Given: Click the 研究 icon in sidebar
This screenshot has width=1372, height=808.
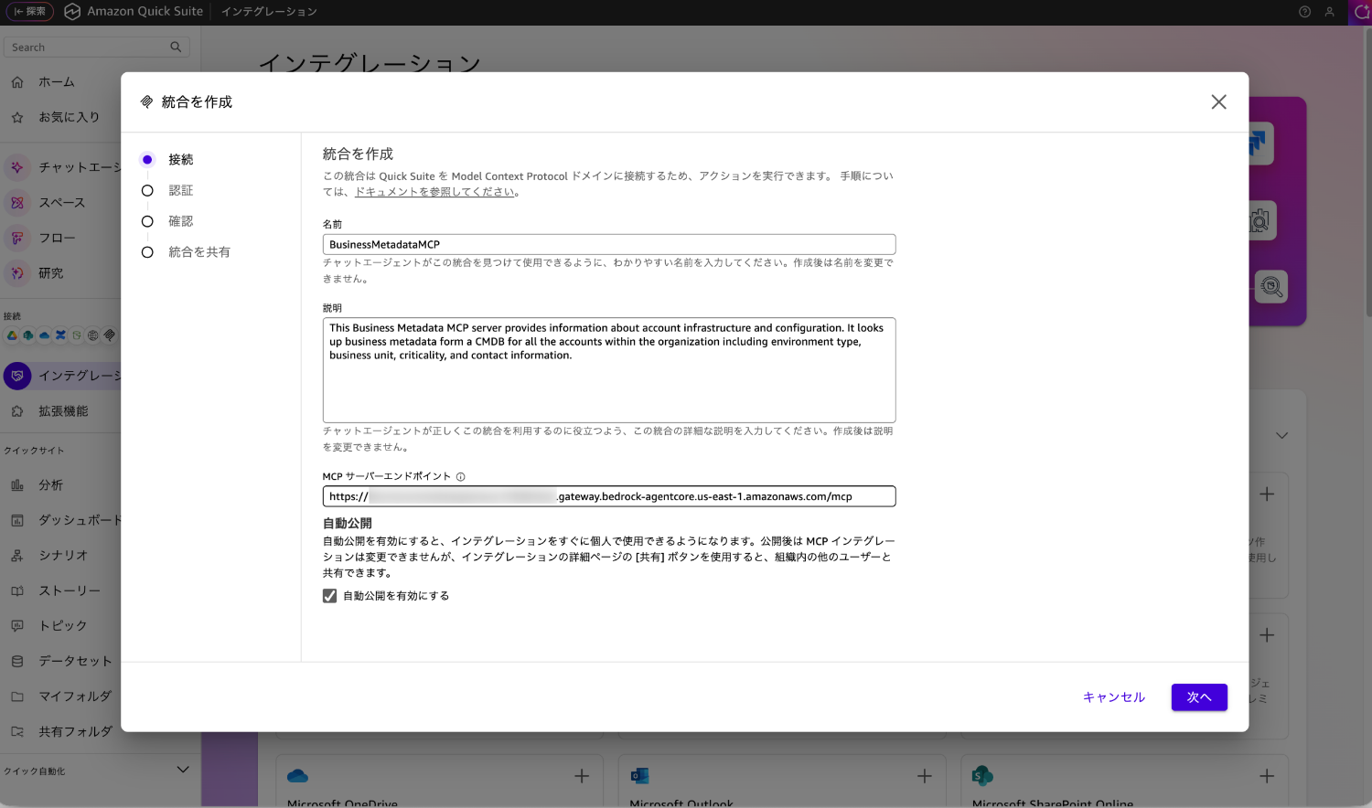Looking at the screenshot, I should 17,273.
